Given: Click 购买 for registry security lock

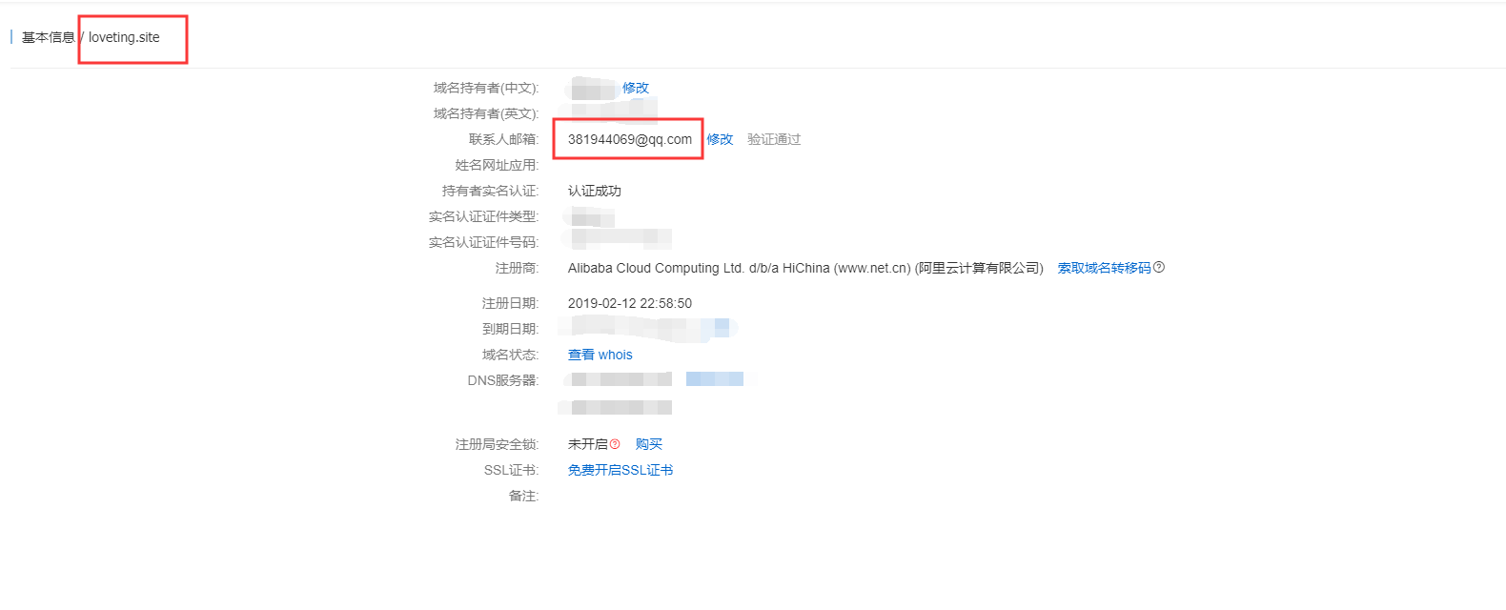Looking at the screenshot, I should [649, 444].
